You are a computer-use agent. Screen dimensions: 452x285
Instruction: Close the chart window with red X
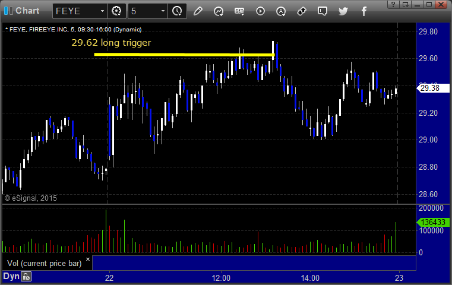tap(441, 4)
